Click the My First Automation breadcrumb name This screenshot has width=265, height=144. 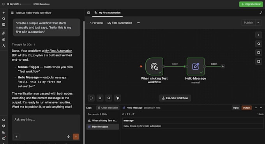(120, 23)
